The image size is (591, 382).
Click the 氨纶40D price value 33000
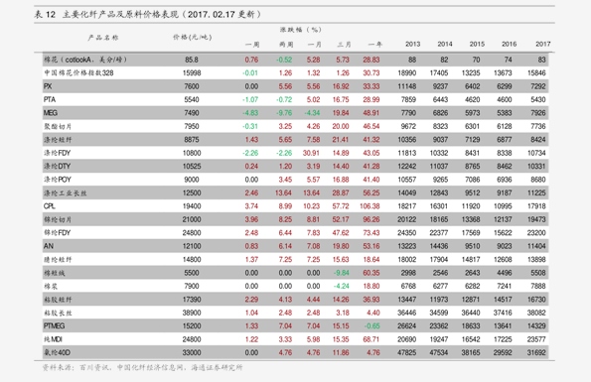pyautogui.click(x=192, y=352)
